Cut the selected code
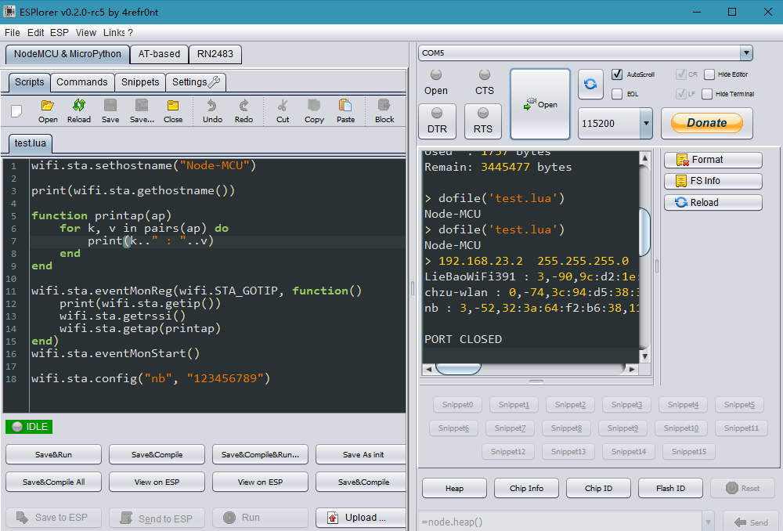Screen dimensions: 783x531 click(283, 111)
